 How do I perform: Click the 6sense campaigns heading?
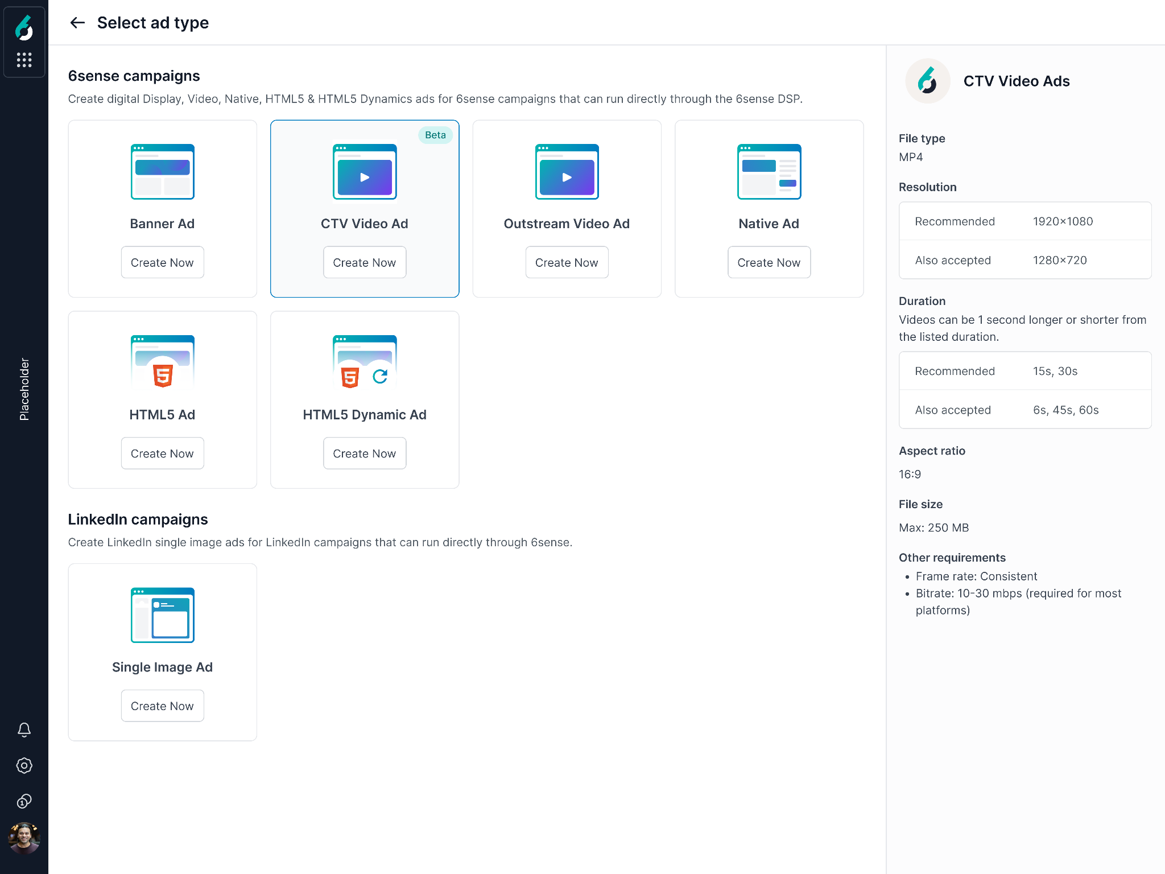click(x=134, y=76)
